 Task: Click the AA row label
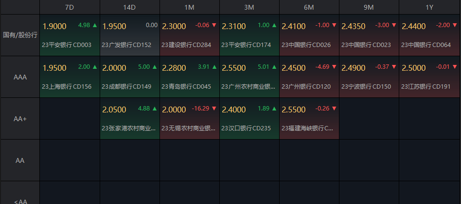(x=20, y=160)
